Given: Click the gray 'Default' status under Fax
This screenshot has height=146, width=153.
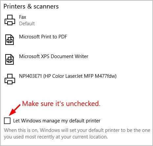Looking at the screenshot, I should 27,24.
